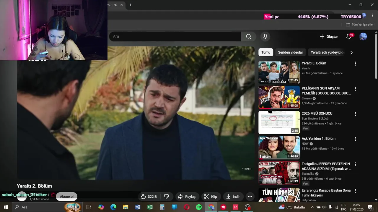378x212 pixels.
Task: Click the YouTube search magnifier button
Action: click(x=249, y=37)
